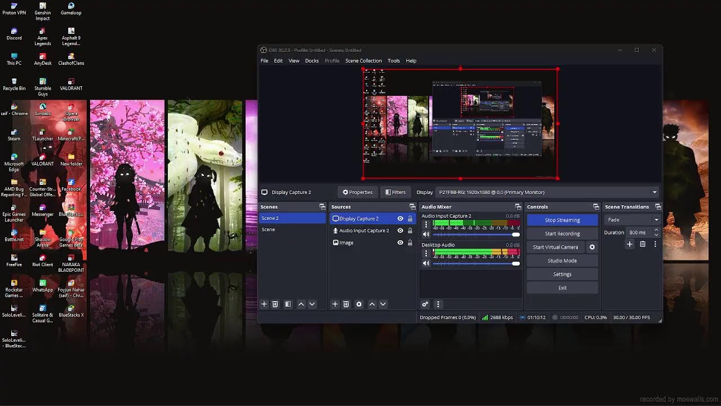Open the Tools menu
Image resolution: width=721 pixels, height=406 pixels.
(394, 61)
